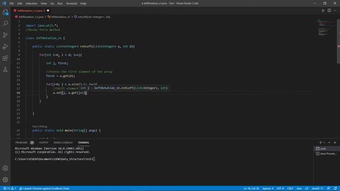Viewport: 340px width, 191px height.
Task: Open the launch profile dropdown beside new terminal
Action: 324,143
